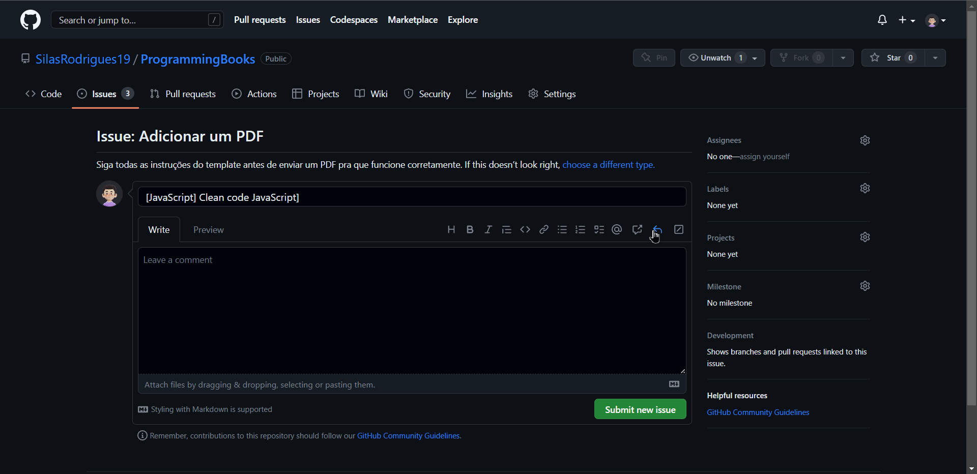Open repository Settings tab
Viewport: 977px width, 474px height.
tap(552, 94)
